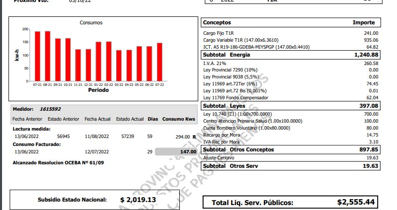Click the Consumo Kws column header

point(179,119)
